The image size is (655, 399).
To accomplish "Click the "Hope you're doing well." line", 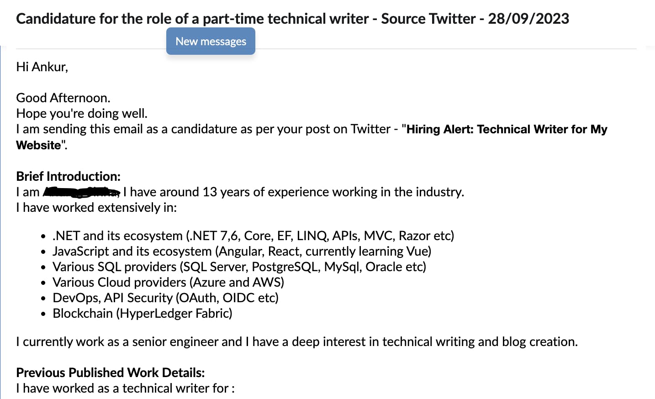I will click(x=82, y=113).
